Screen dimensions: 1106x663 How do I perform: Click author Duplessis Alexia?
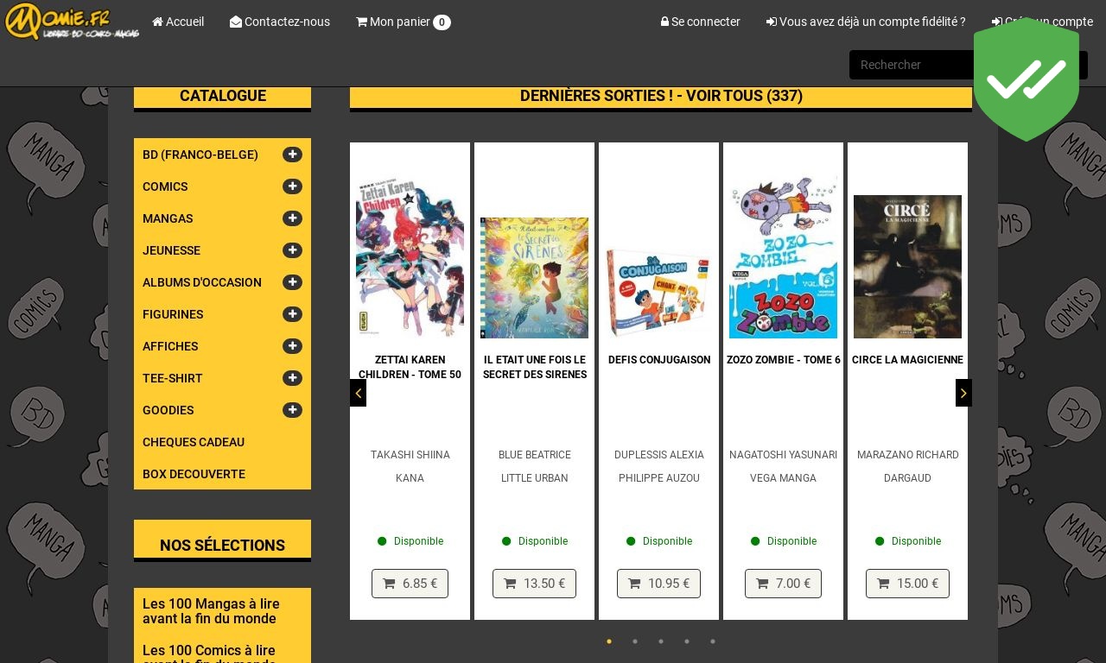pos(659,455)
